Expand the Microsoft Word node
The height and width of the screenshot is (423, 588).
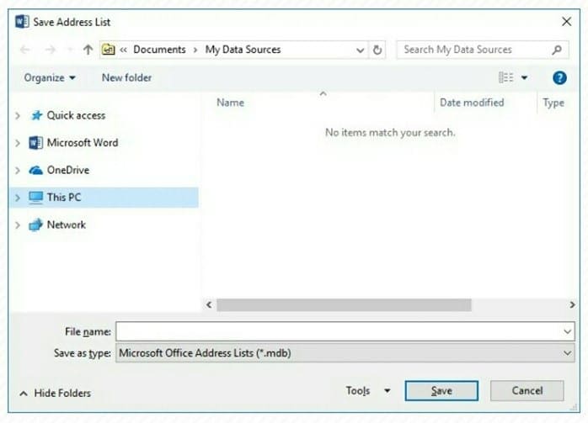[17, 143]
